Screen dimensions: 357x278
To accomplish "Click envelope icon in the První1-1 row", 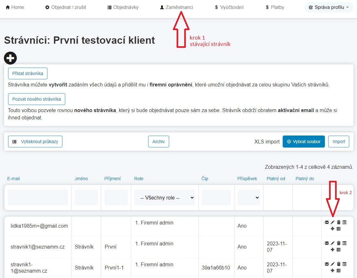I will click(x=327, y=264).
